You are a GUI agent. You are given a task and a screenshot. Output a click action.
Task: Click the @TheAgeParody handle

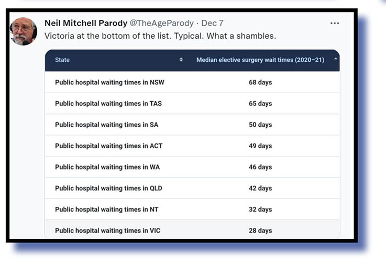click(161, 23)
